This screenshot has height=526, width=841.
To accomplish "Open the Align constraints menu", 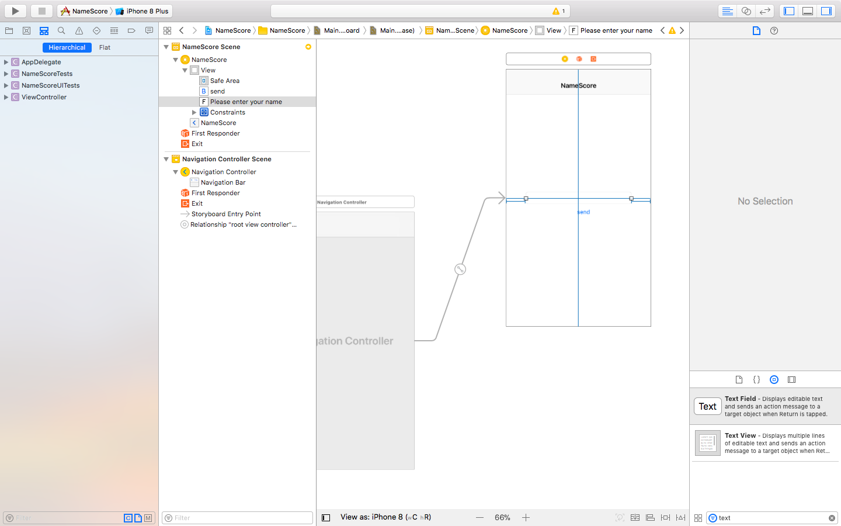I will coord(650,517).
